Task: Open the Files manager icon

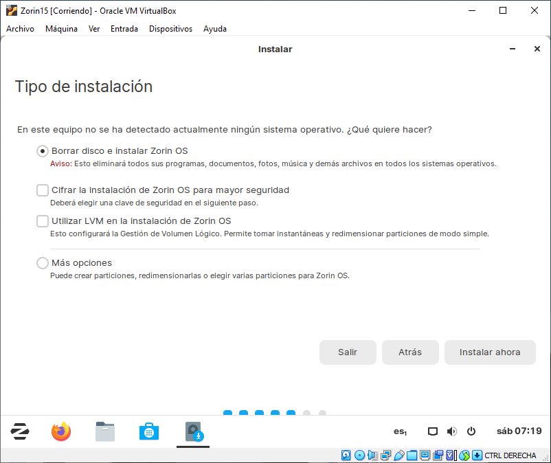Action: tap(105, 431)
